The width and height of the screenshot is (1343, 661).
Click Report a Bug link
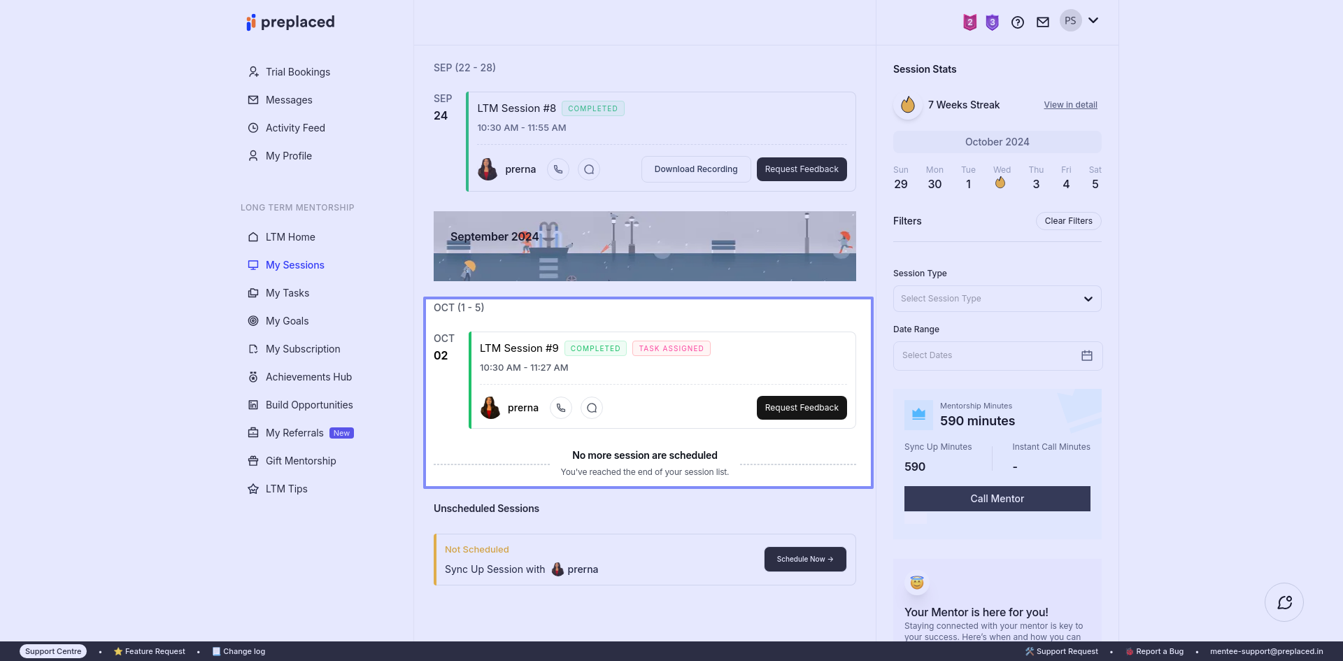[1155, 651]
